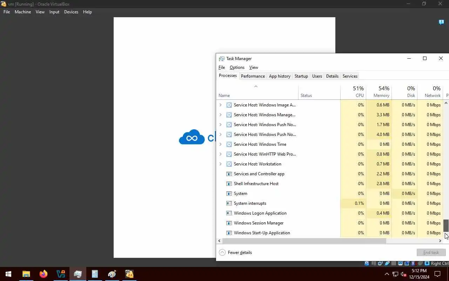Click the Windows Logon Application process icon

pos(229,213)
